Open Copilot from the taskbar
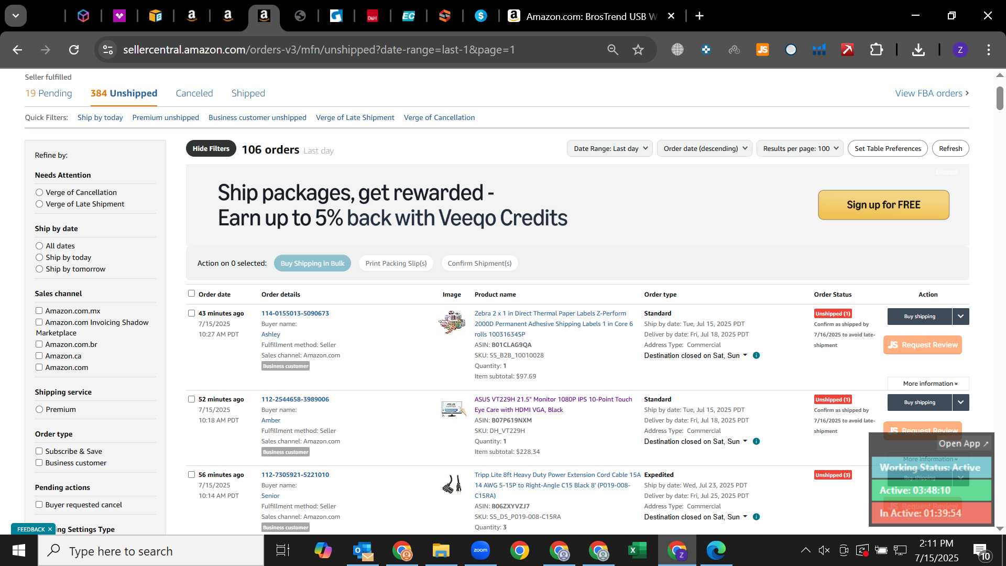Viewport: 1006px width, 566px height. pyautogui.click(x=323, y=551)
